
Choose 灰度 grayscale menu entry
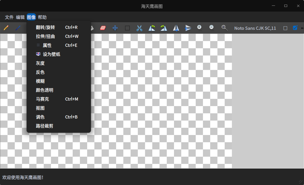point(59,63)
